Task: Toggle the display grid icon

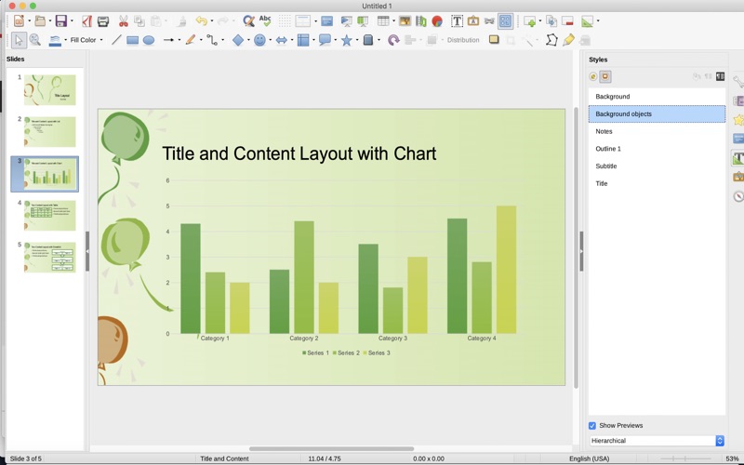Action: [285, 20]
